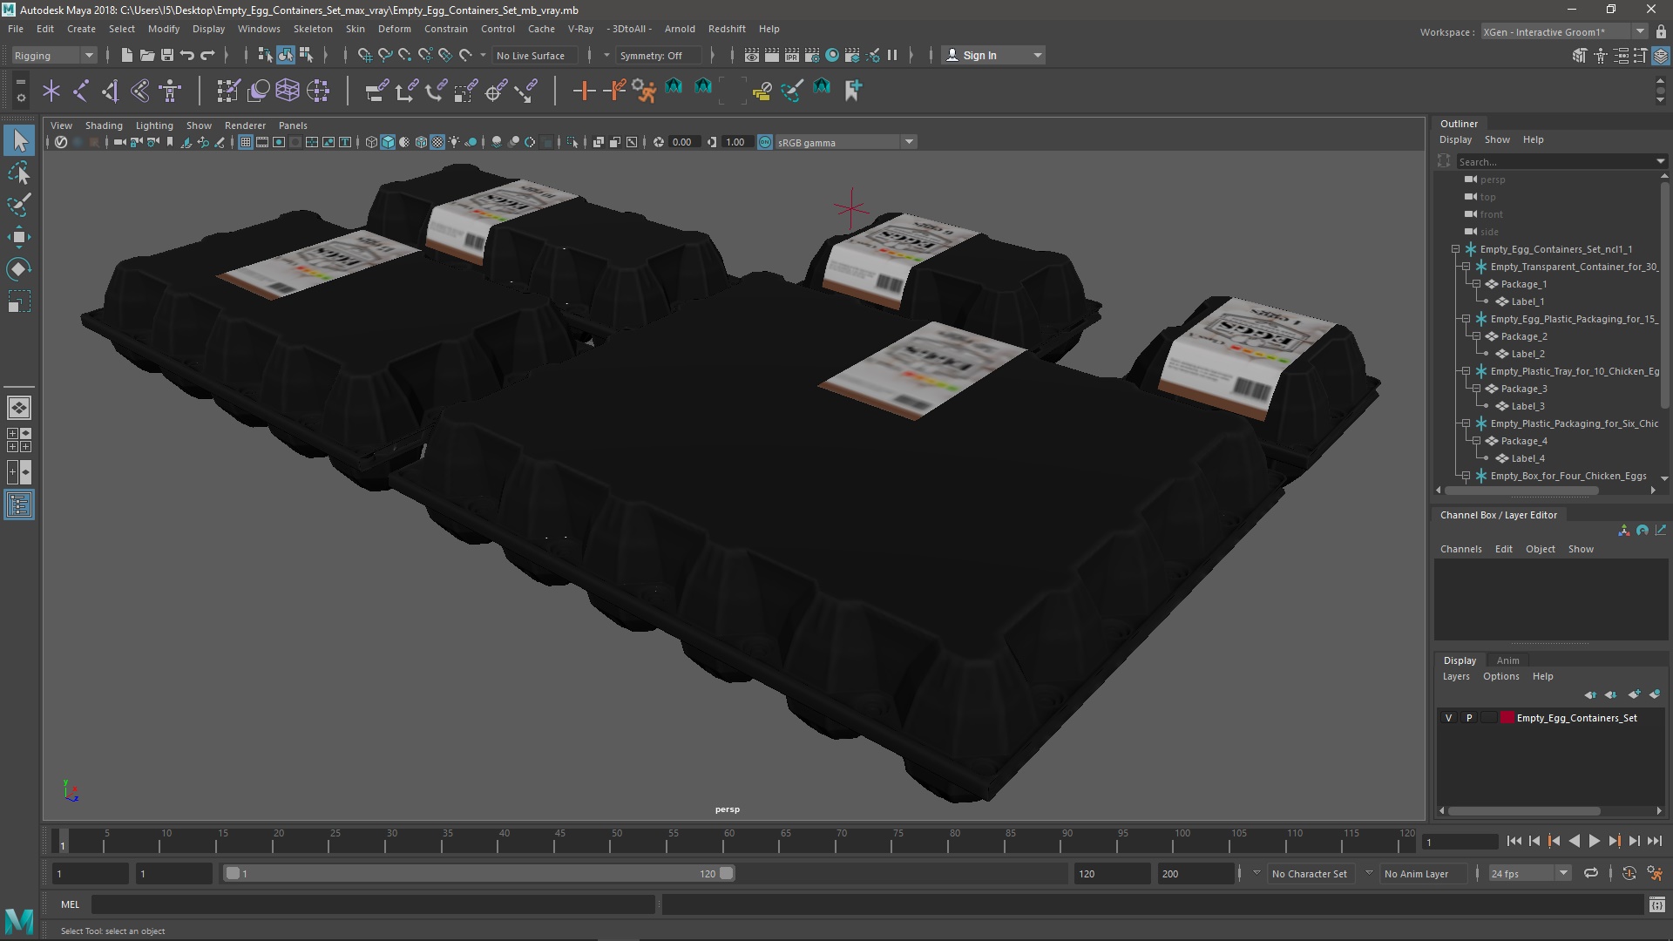
Task: Toggle the sRGB gamma color management button
Action: [765, 142]
